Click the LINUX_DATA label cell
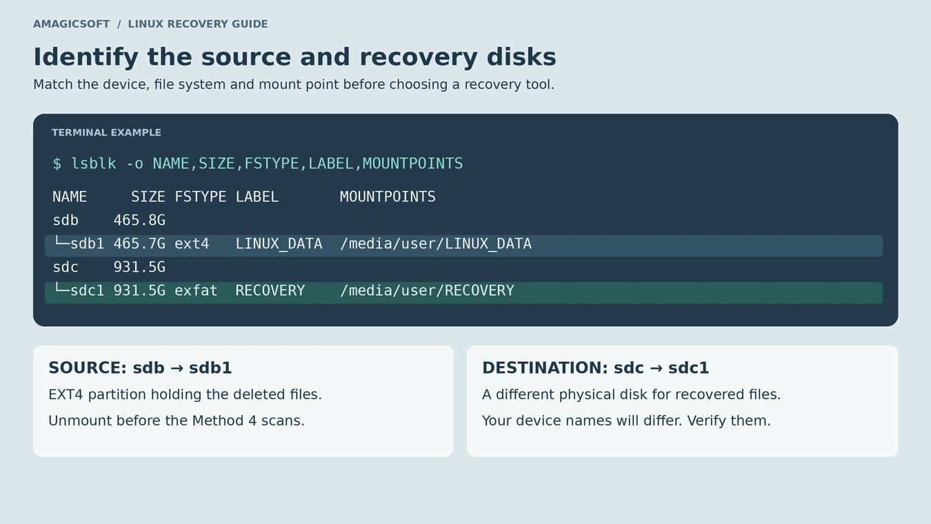Screen dimensions: 931x524 279,244
